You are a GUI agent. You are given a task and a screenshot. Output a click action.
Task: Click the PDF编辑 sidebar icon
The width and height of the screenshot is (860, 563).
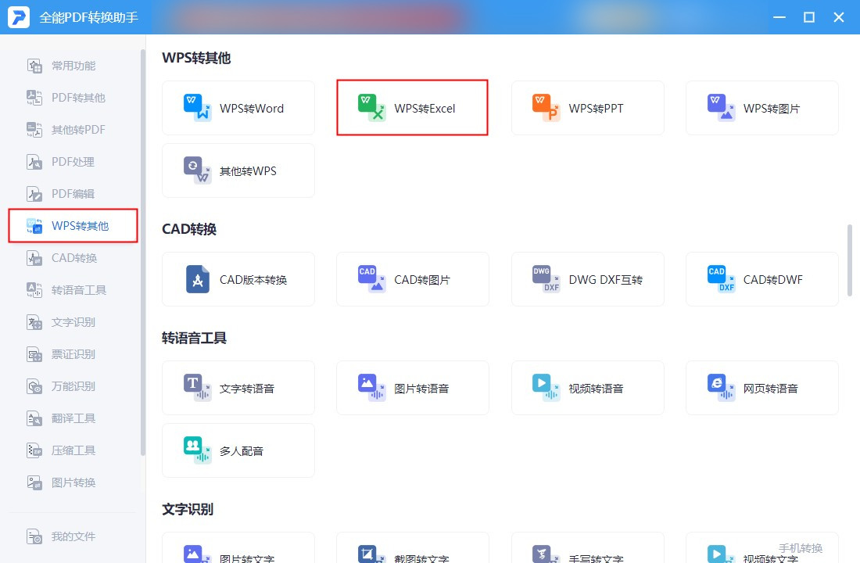[x=34, y=194]
